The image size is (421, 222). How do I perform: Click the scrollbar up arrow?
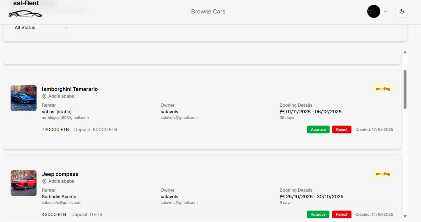click(405, 52)
